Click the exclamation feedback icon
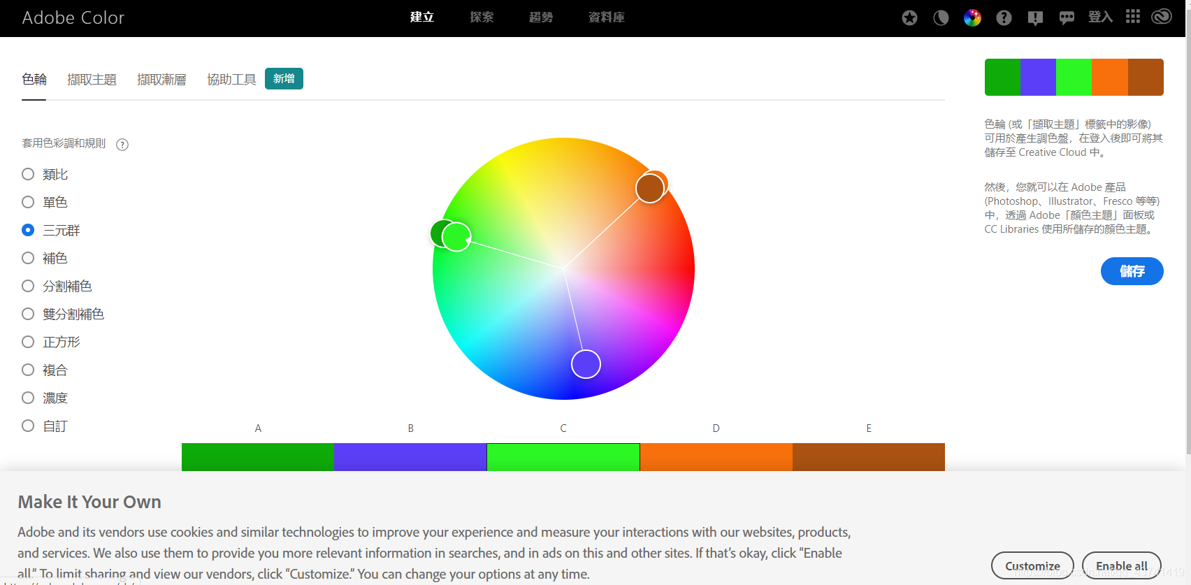 point(1035,18)
